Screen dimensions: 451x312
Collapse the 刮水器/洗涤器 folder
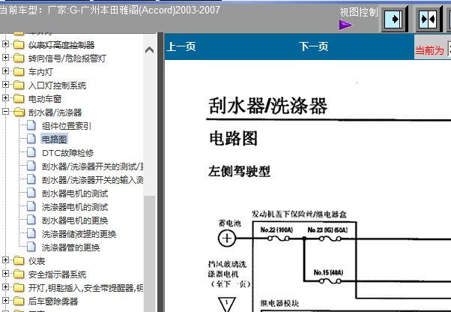click(x=5, y=112)
